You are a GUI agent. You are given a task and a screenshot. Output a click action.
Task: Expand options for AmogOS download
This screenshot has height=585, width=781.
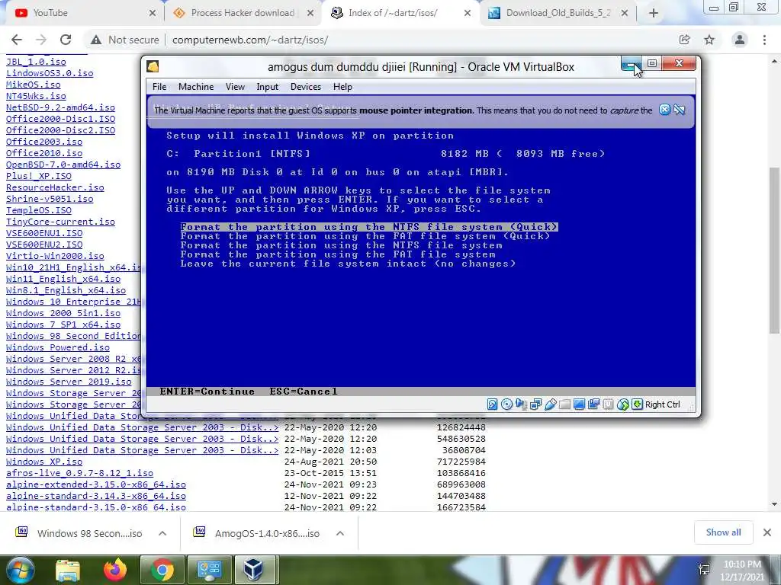tap(340, 533)
